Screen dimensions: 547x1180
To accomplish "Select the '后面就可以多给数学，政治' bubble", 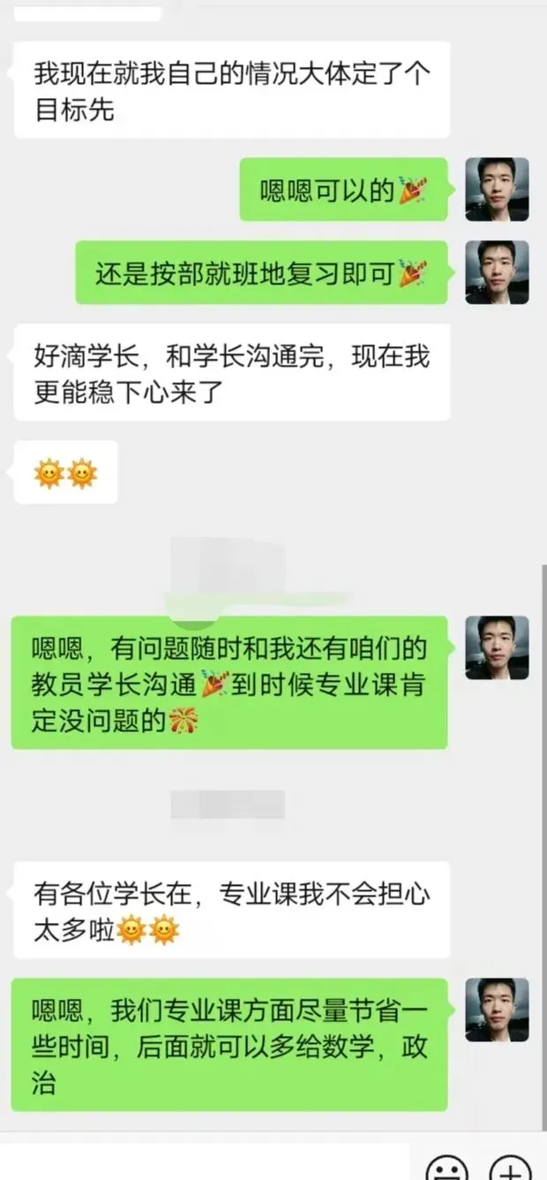I will point(229,1045).
